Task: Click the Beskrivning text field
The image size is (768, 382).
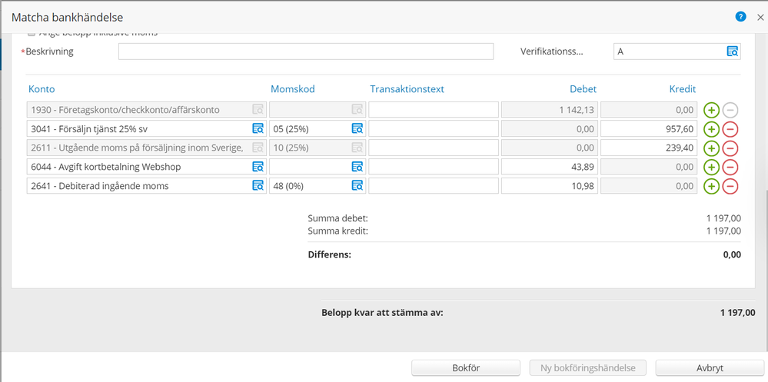Action: coord(305,51)
